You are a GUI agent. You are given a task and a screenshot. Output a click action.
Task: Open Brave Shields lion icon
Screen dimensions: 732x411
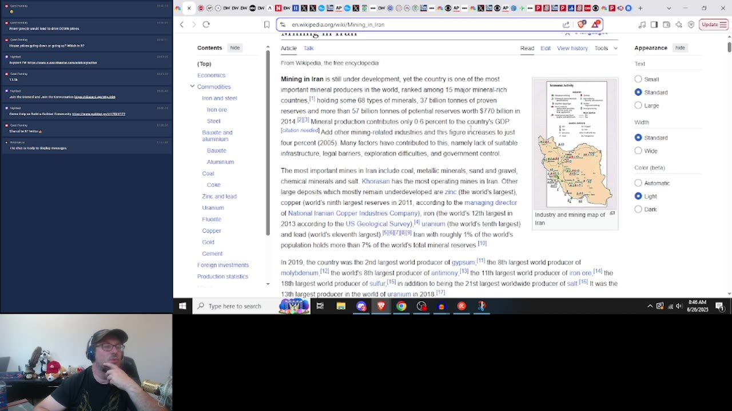click(x=582, y=24)
